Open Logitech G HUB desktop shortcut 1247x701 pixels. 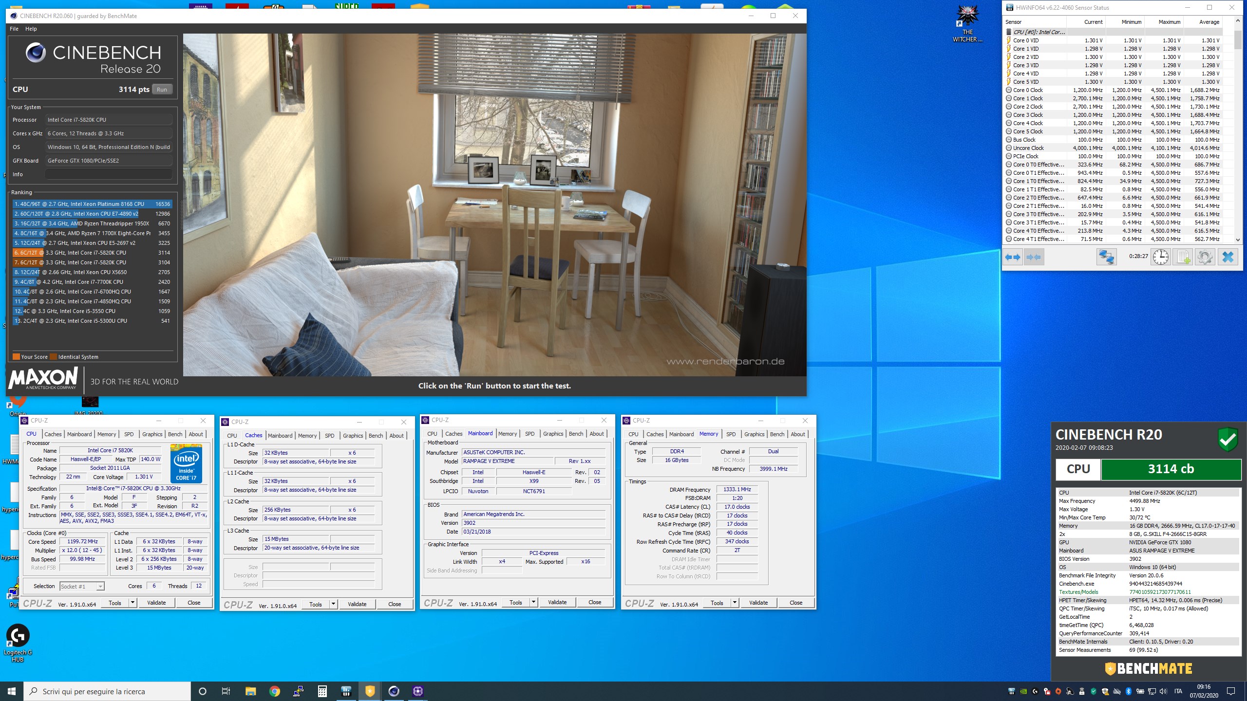click(18, 643)
